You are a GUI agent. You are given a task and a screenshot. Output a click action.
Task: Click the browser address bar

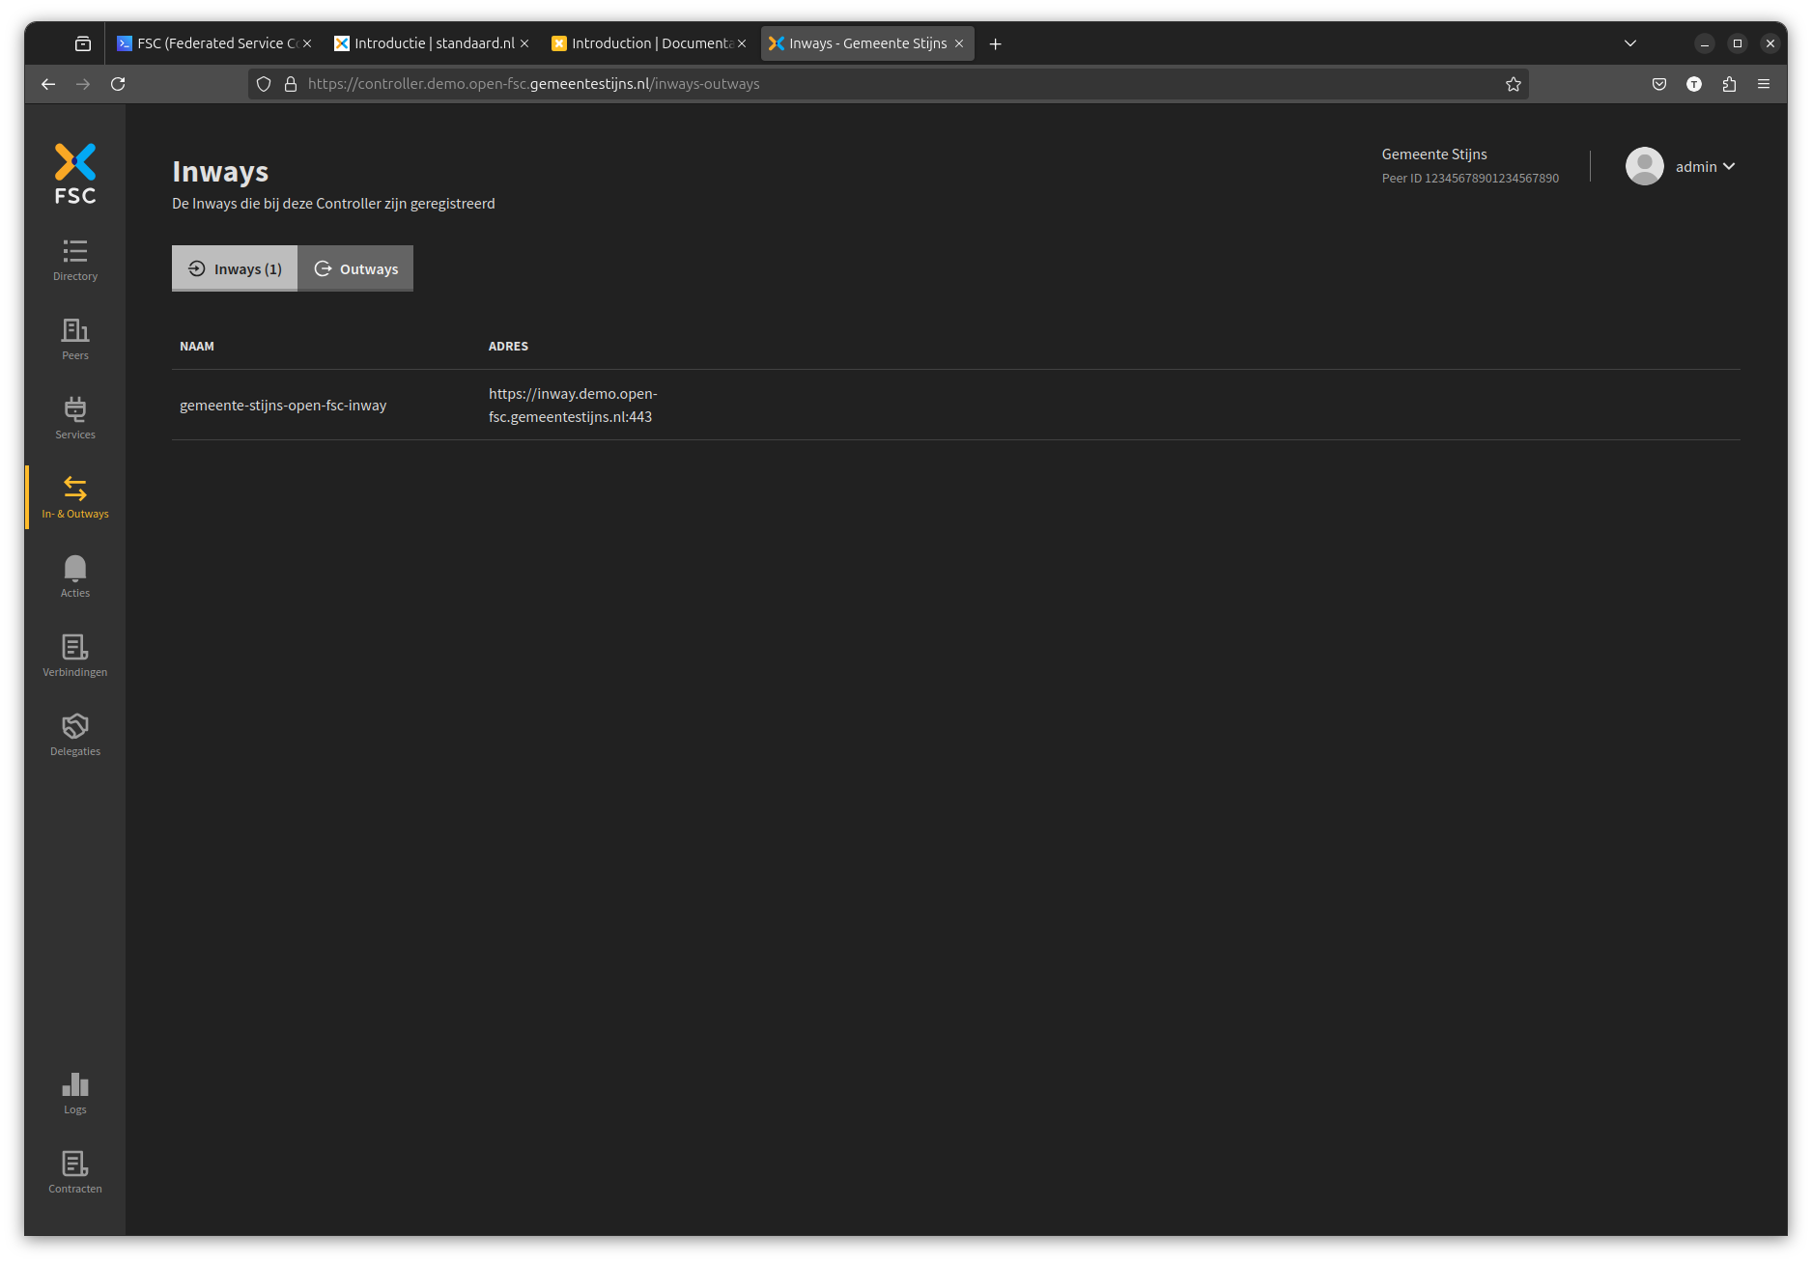(x=869, y=84)
